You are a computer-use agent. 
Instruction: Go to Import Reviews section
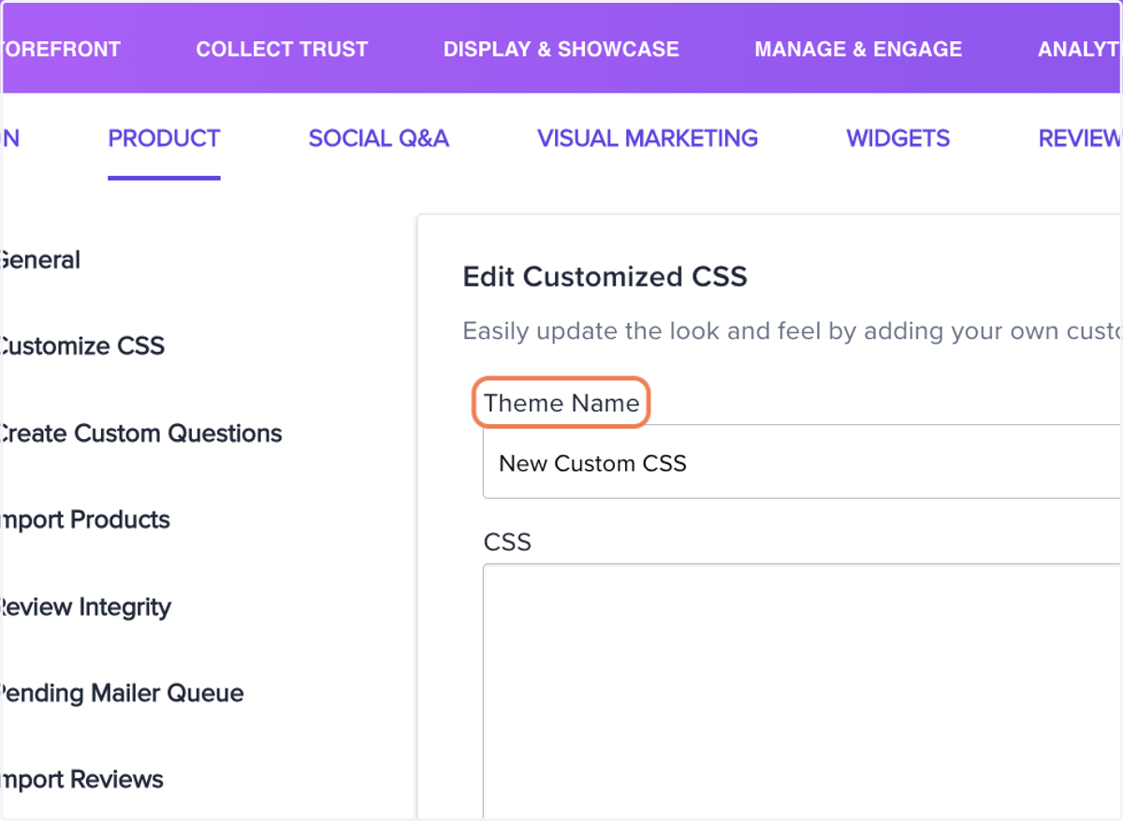tap(81, 780)
